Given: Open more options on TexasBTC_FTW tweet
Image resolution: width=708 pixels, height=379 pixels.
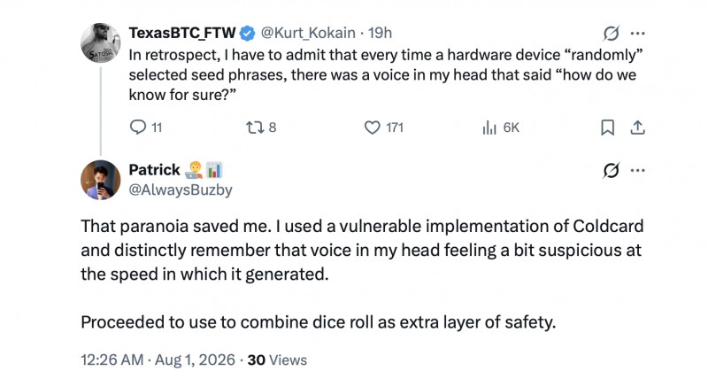Looking at the screenshot, I should (637, 33).
